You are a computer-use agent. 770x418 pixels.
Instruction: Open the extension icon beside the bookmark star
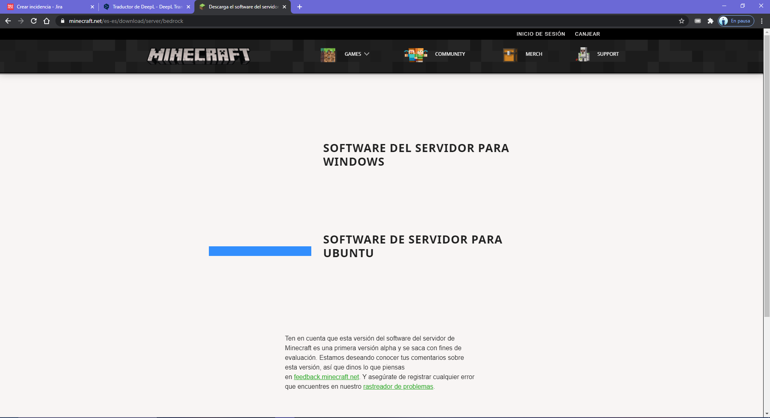point(698,21)
